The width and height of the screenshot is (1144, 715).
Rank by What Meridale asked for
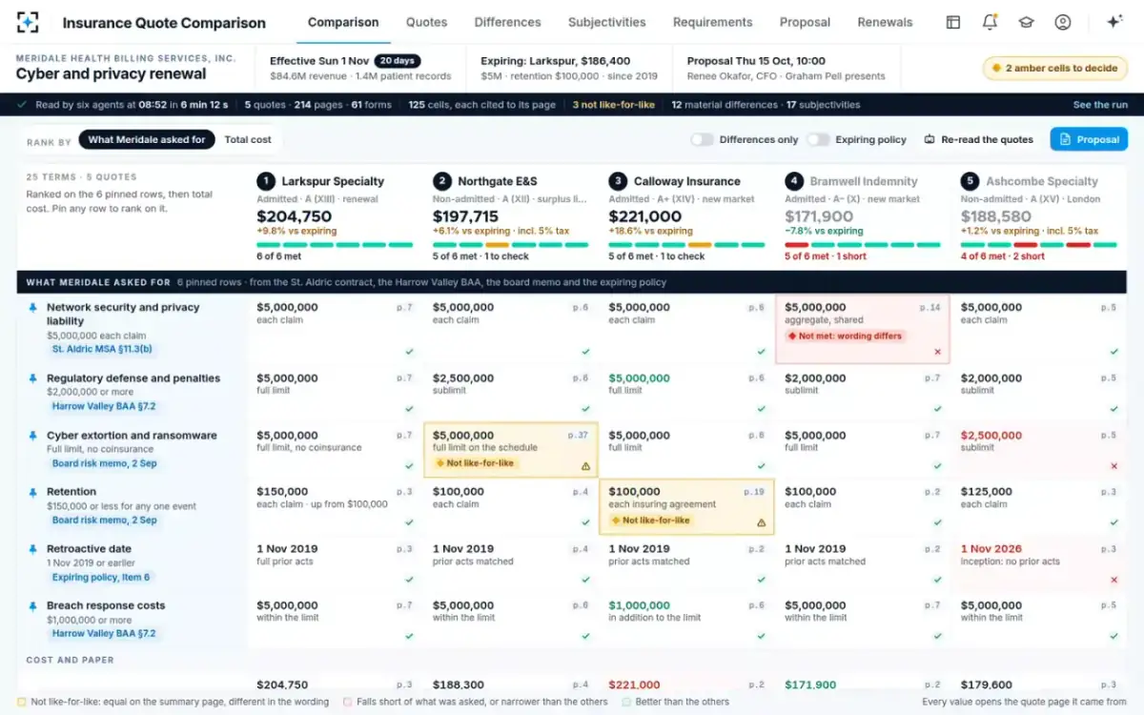[x=147, y=139]
